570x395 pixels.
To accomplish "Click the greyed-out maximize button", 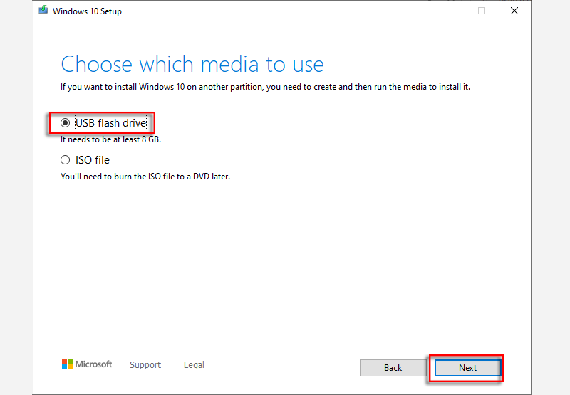I will point(482,11).
